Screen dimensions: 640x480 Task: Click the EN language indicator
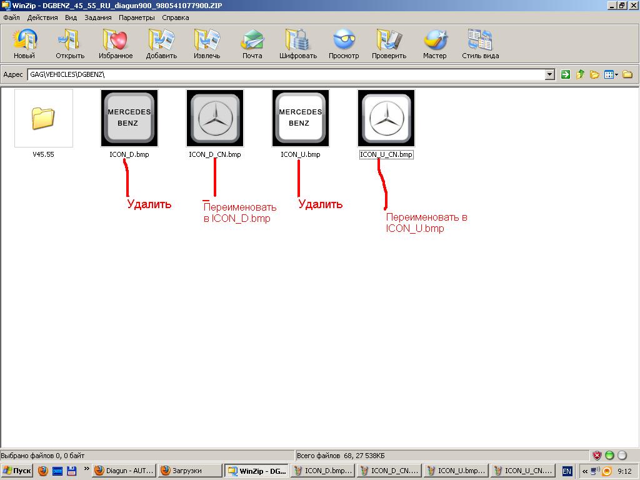567,471
